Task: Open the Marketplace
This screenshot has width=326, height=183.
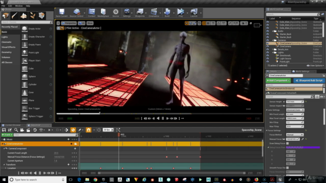Action: click(x=103, y=13)
